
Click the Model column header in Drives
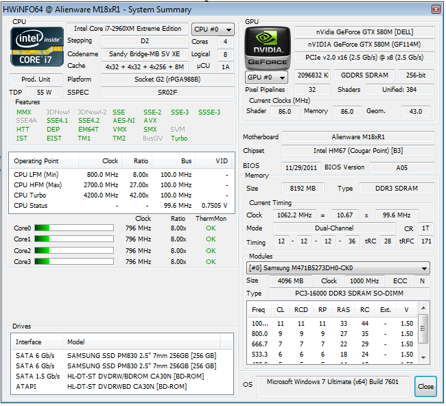pyautogui.click(x=141, y=342)
